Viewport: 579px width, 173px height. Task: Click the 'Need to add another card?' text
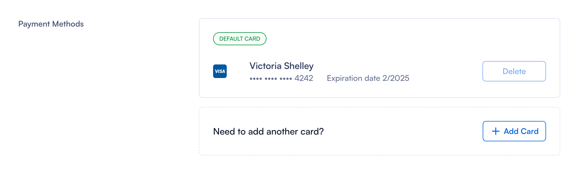[268, 131]
